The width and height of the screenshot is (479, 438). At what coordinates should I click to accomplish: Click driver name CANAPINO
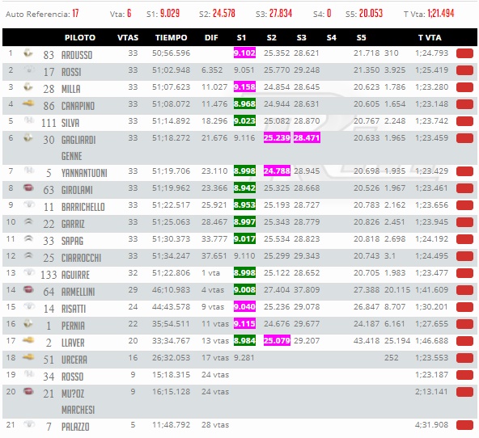(x=78, y=106)
